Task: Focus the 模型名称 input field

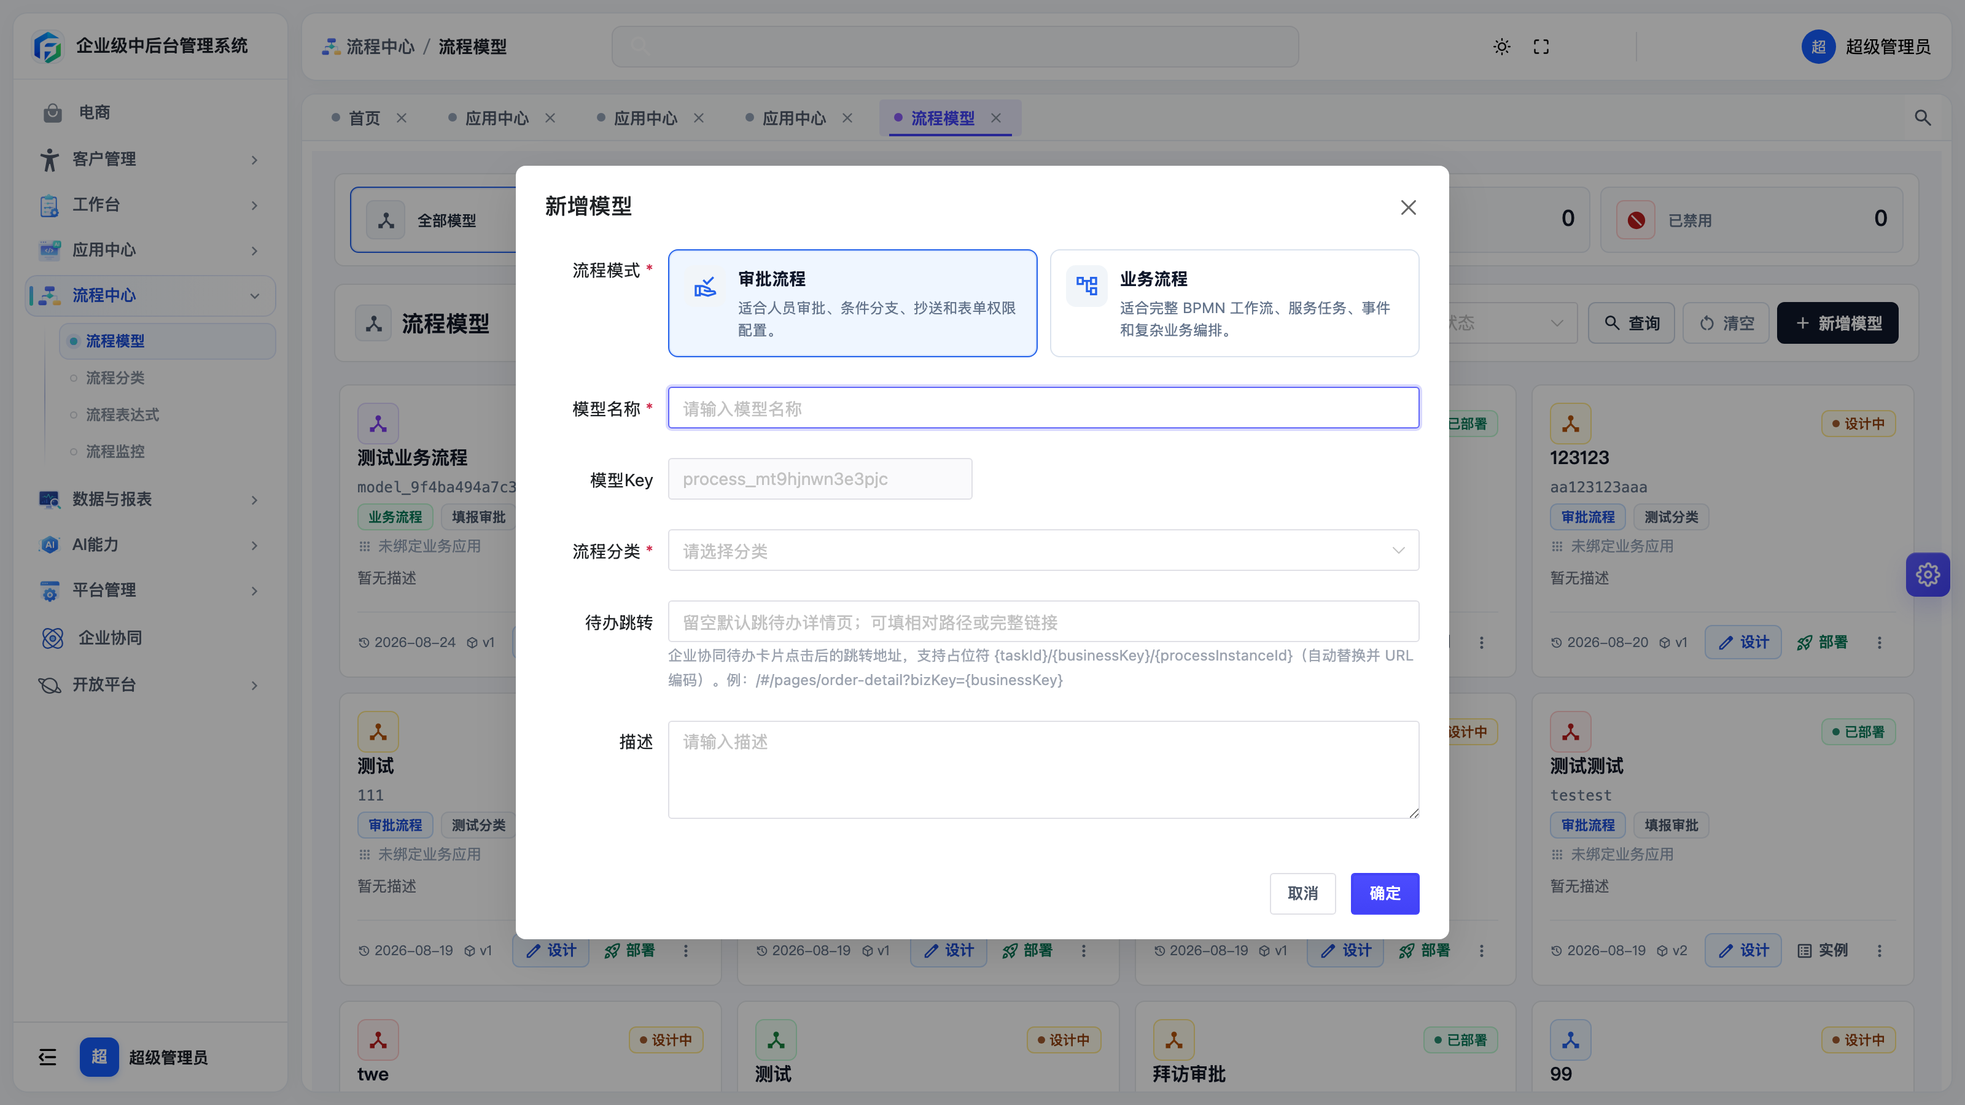Action: (1043, 408)
